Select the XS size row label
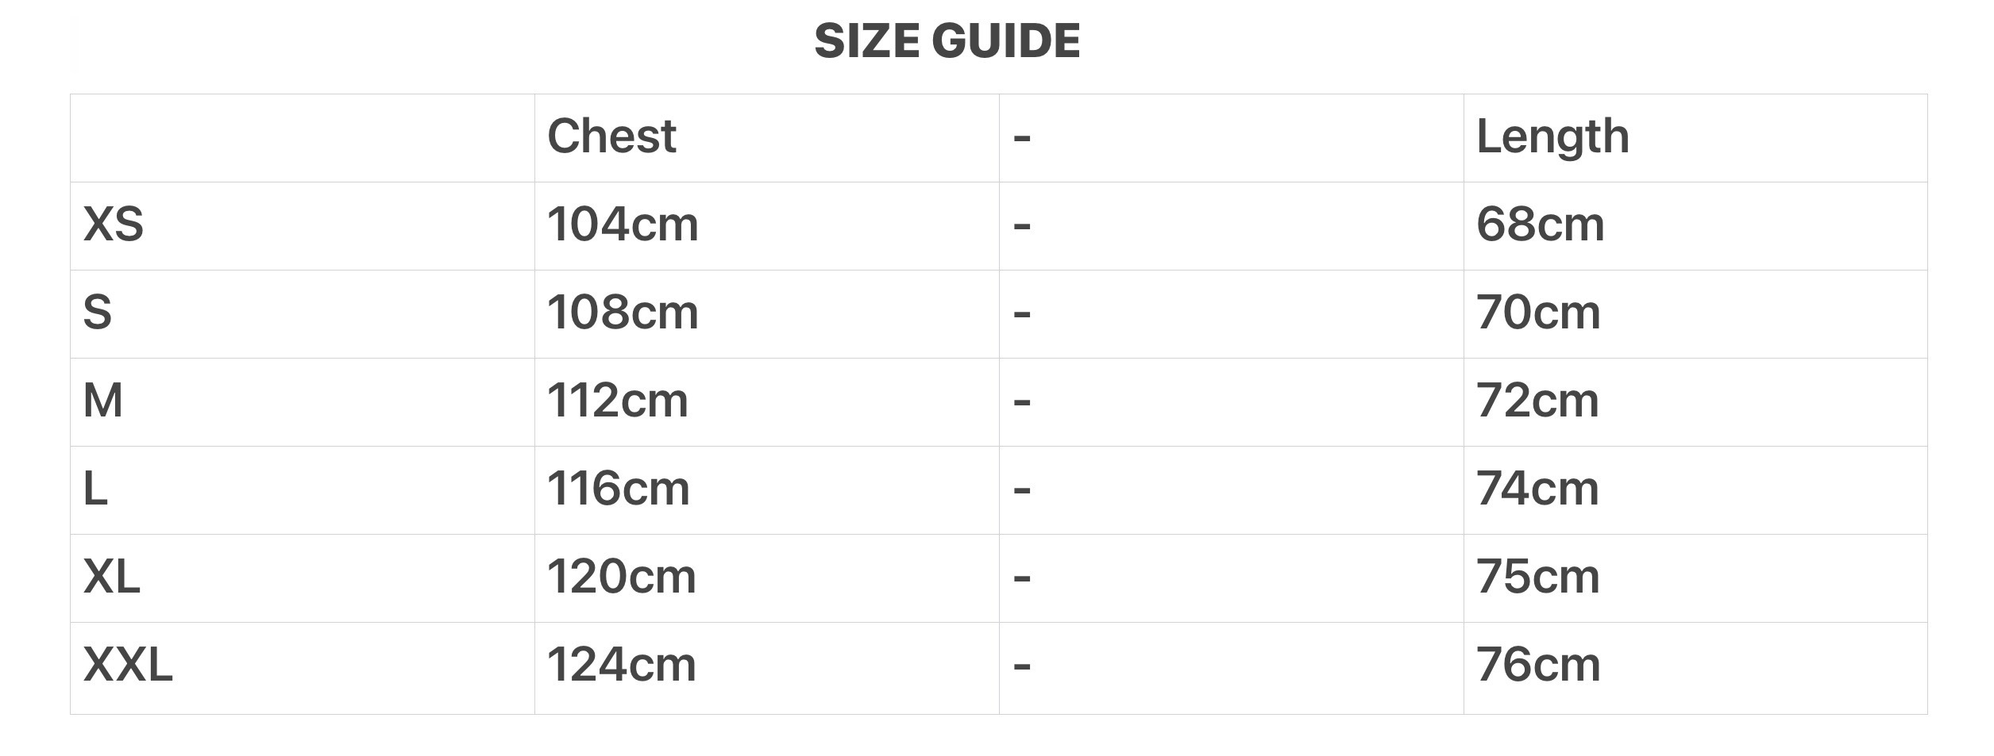Screen dimensions: 1994x756 pyautogui.click(x=114, y=224)
